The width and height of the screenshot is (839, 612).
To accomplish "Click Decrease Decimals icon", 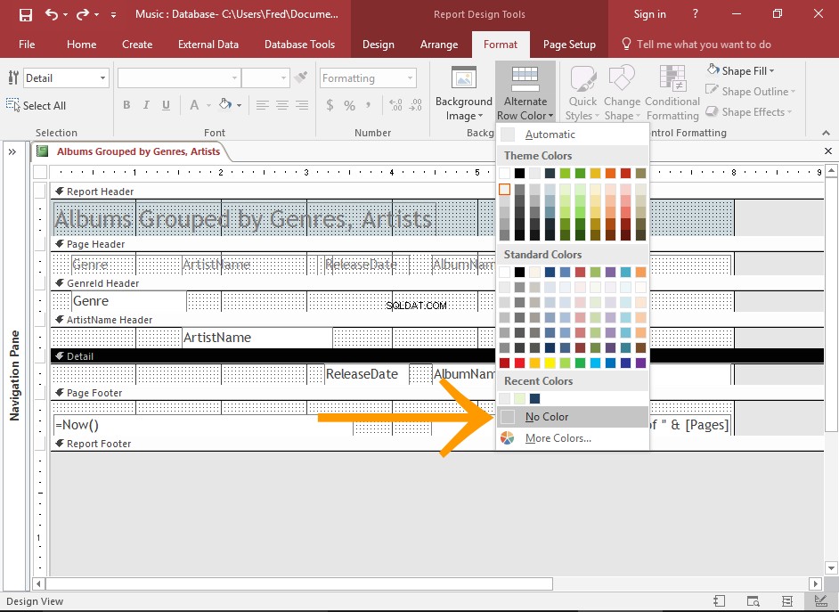I will point(415,105).
